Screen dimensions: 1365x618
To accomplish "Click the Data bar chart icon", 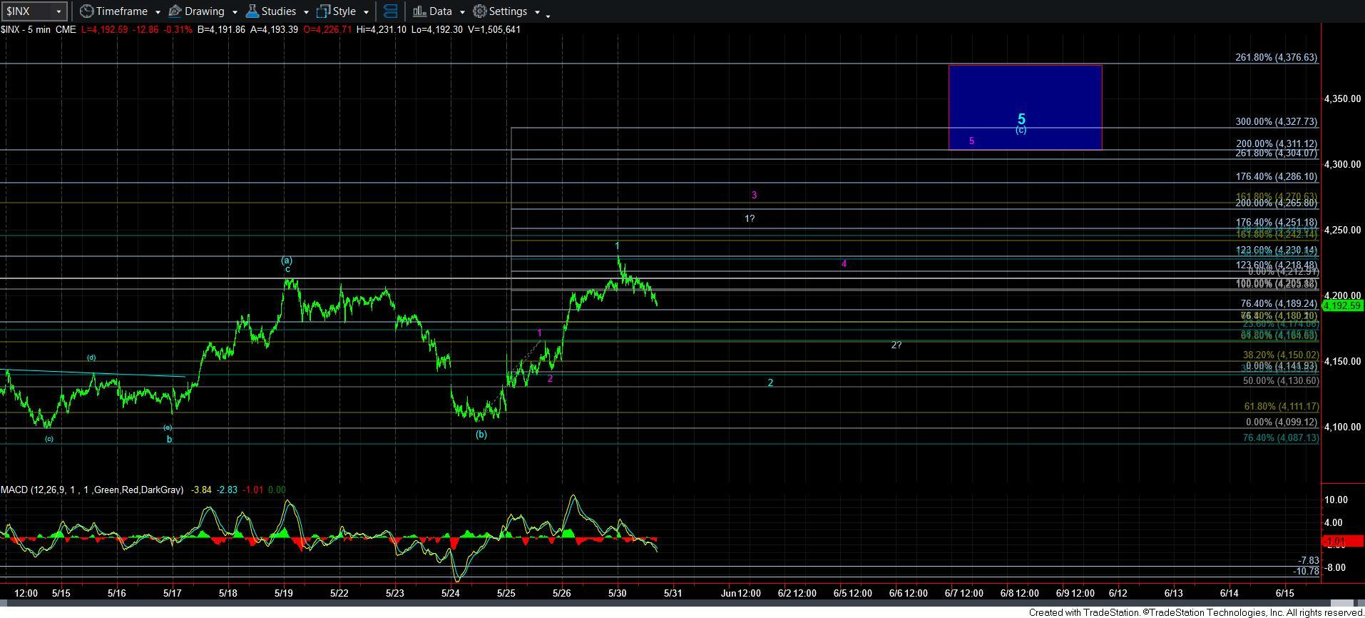I will (419, 11).
